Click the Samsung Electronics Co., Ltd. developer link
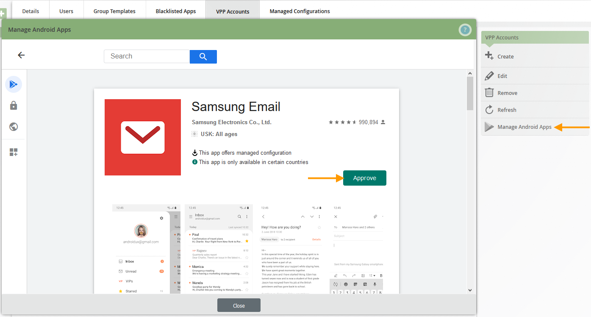Viewport: 591px width, 317px height. pos(231,122)
